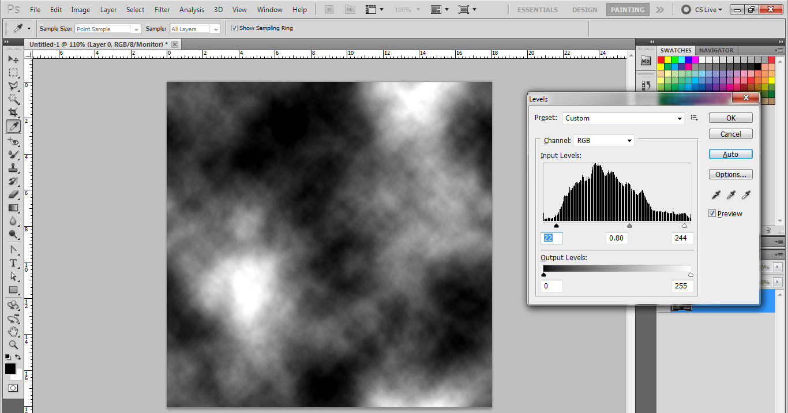
Task: Show more workspaces chevron
Action: tap(660, 10)
